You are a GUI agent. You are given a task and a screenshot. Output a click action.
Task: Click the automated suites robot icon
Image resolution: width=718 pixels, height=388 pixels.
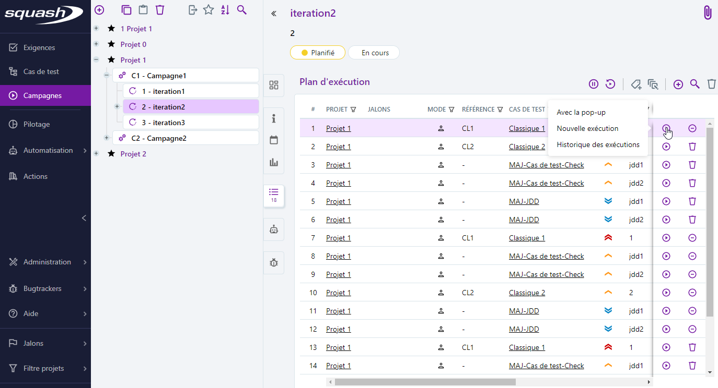coord(274,229)
